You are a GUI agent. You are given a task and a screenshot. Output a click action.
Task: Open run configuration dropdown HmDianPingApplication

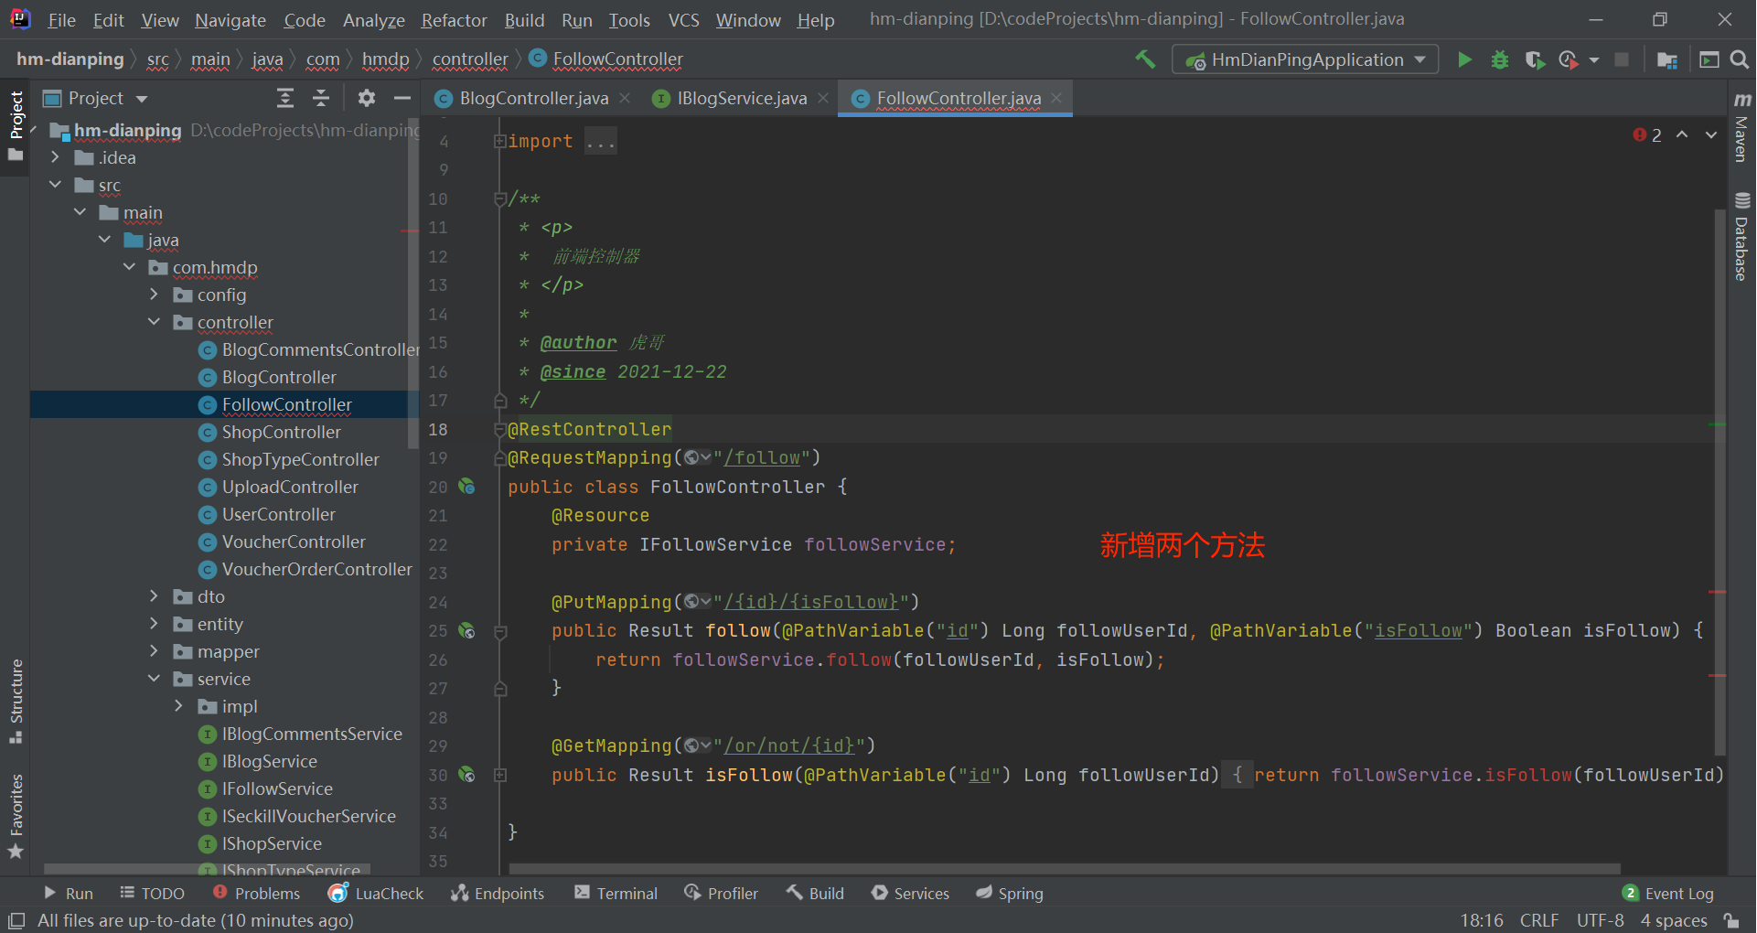click(x=1305, y=59)
